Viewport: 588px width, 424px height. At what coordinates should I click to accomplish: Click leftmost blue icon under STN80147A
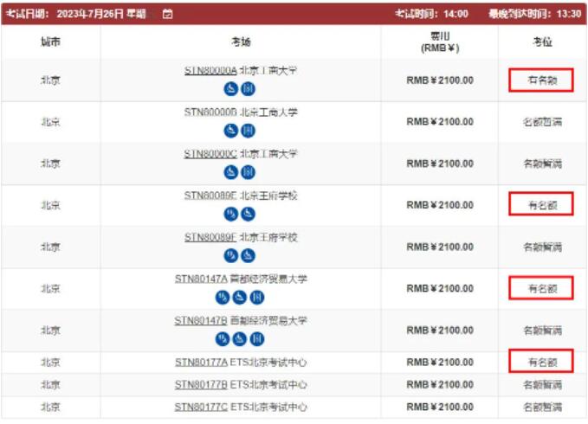[223, 298]
